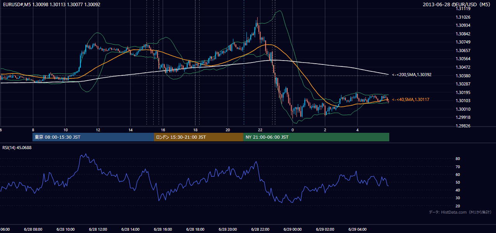The image size is (496, 233).
Task: Click RSI scale value 20
Action: (458, 206)
